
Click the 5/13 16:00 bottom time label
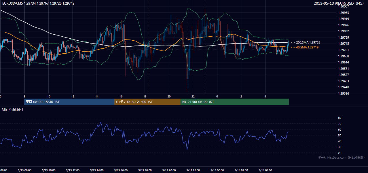(x=121, y=170)
